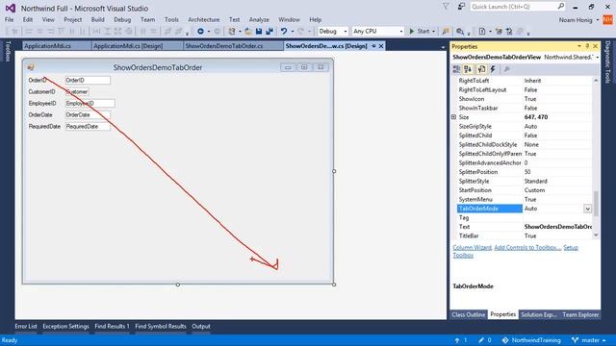Click the Save All toolbar icon
Viewport: 616px width, 346px height.
coord(269,31)
